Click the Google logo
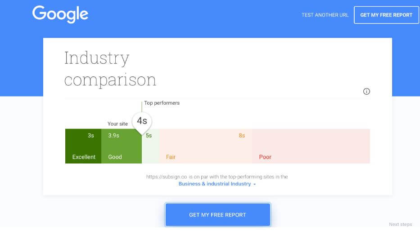Viewport: 420px width, 234px height. coord(60,14)
